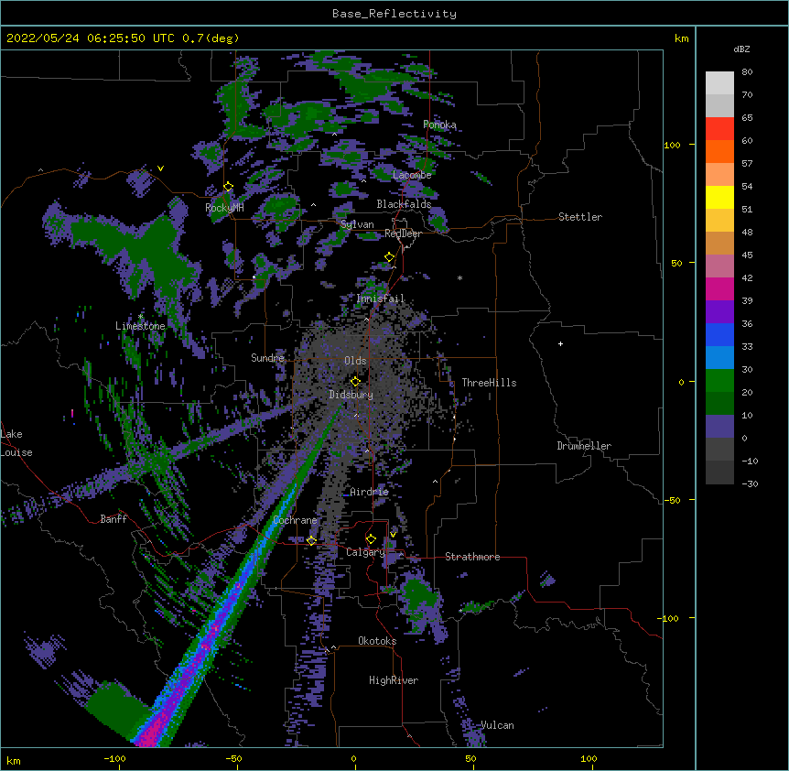Click the Lacombe city label
The image size is (789, 771).
(x=412, y=175)
